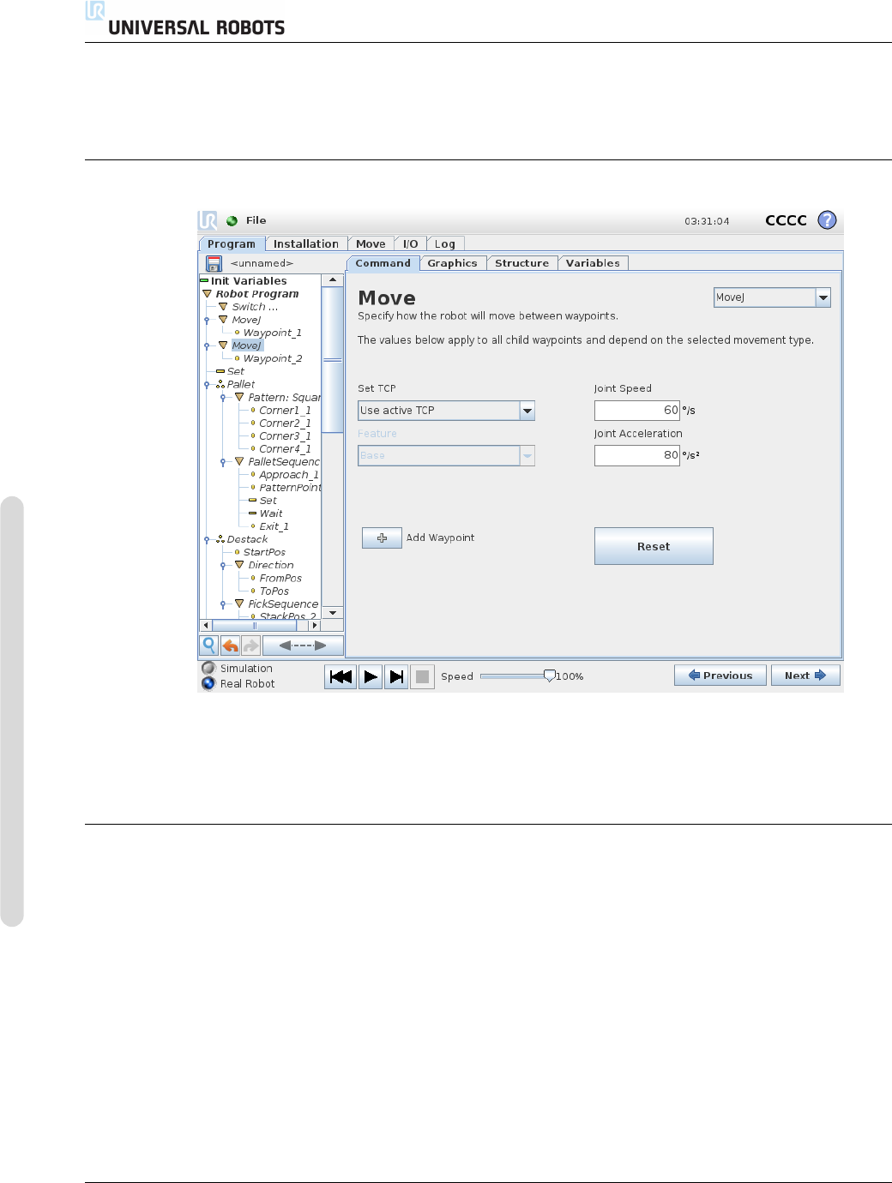892x1183 pixels.
Task: Open the MoveJ movement type dropdown
Action: click(772, 297)
